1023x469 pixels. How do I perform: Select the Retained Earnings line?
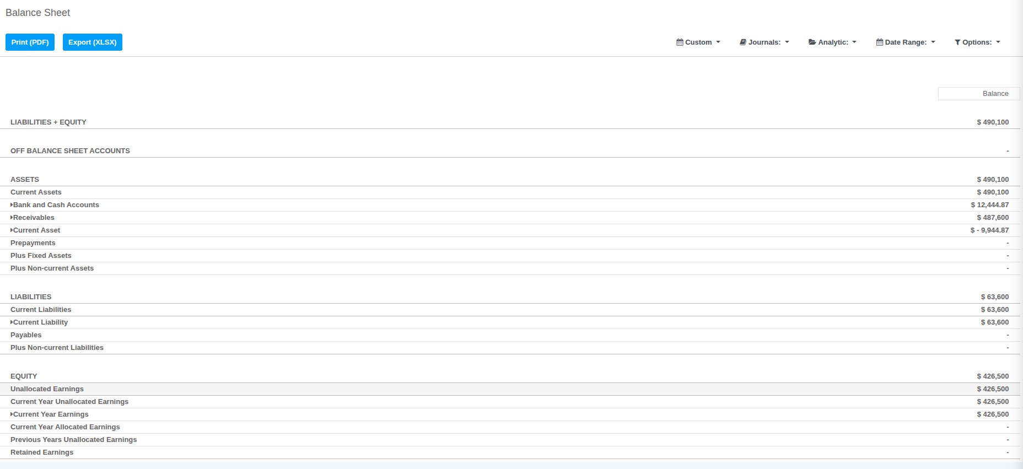click(42, 452)
